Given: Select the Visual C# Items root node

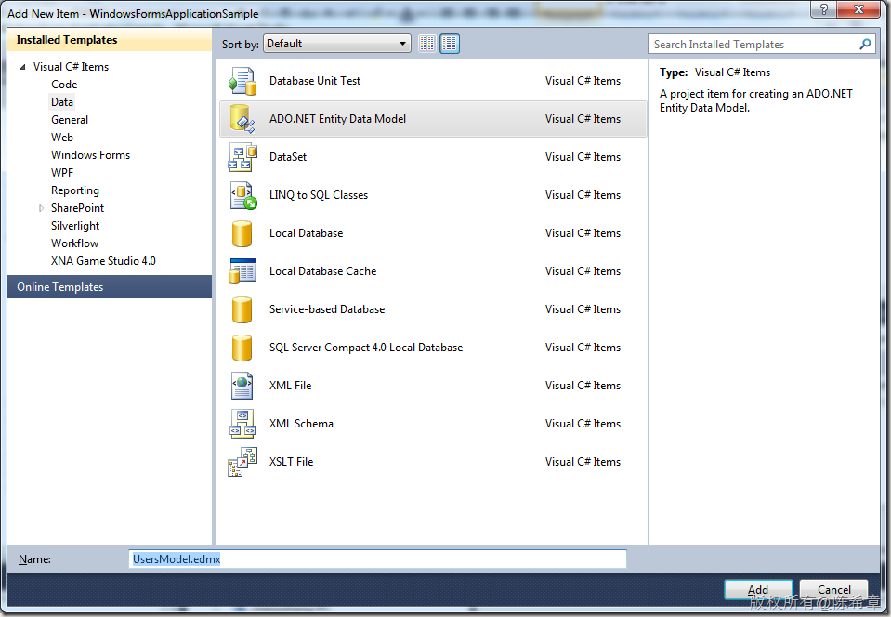Looking at the screenshot, I should 71,67.
